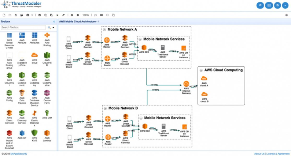The height and width of the screenshot is (156, 291).
Task: Select AWS Auto Scaling toolbox item
Action: click(x=47, y=39)
